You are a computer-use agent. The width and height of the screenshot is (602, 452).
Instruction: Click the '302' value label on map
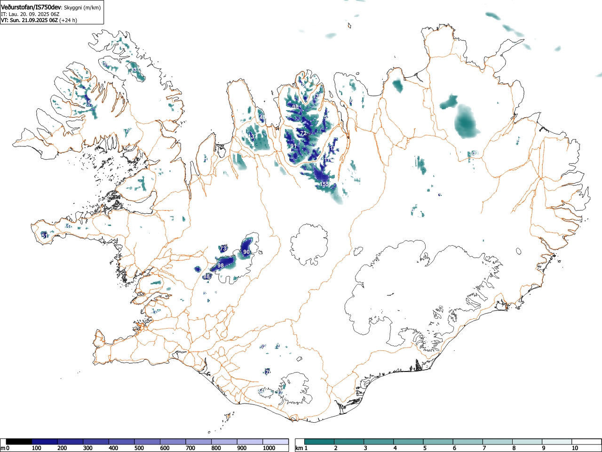(x=475, y=153)
